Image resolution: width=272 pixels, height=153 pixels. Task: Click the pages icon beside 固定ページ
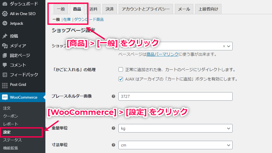click(5, 55)
